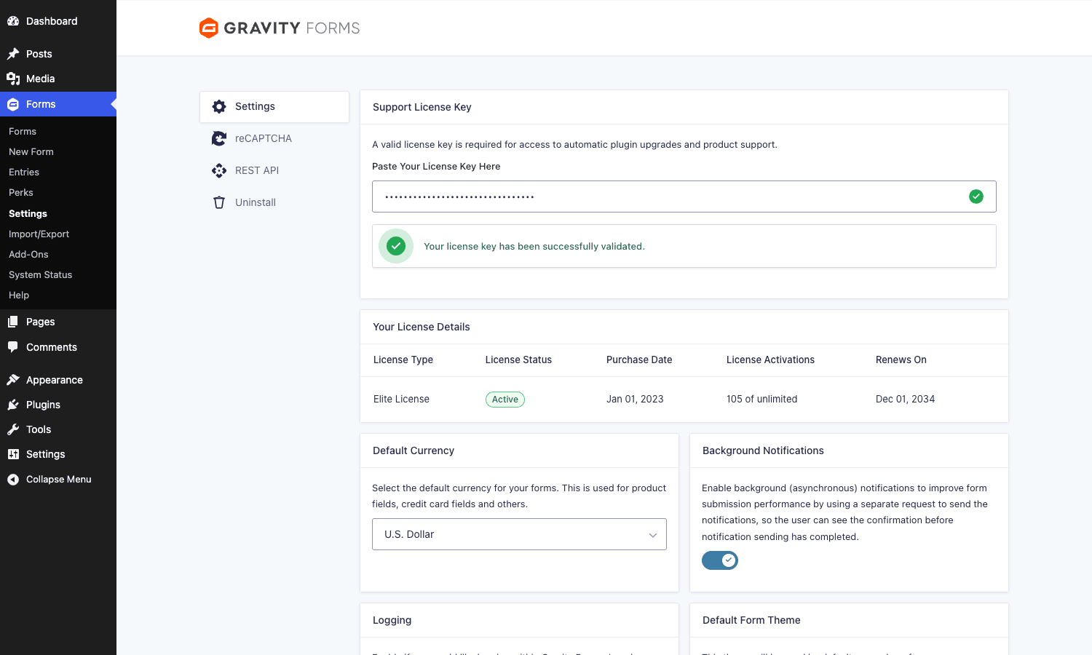Select New Form in sidebar

pos(31,151)
